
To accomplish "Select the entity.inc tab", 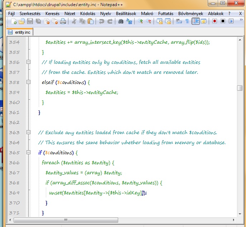I will [20, 32].
